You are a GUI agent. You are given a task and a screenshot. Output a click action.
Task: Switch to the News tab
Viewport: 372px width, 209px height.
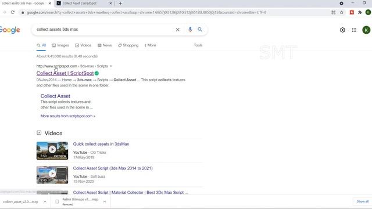(105, 45)
